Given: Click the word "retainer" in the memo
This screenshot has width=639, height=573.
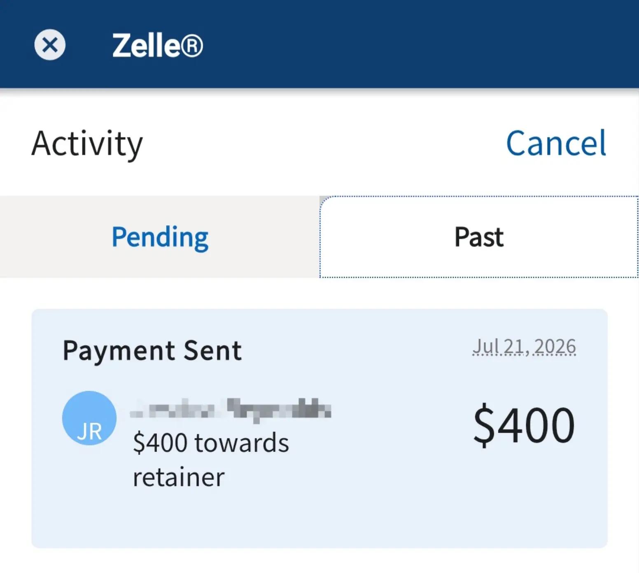Looking at the screenshot, I should click(x=179, y=477).
